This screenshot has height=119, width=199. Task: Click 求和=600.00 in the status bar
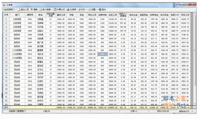163,111
